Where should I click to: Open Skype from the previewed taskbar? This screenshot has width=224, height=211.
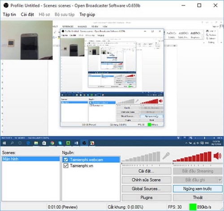pyautogui.click(x=60, y=143)
